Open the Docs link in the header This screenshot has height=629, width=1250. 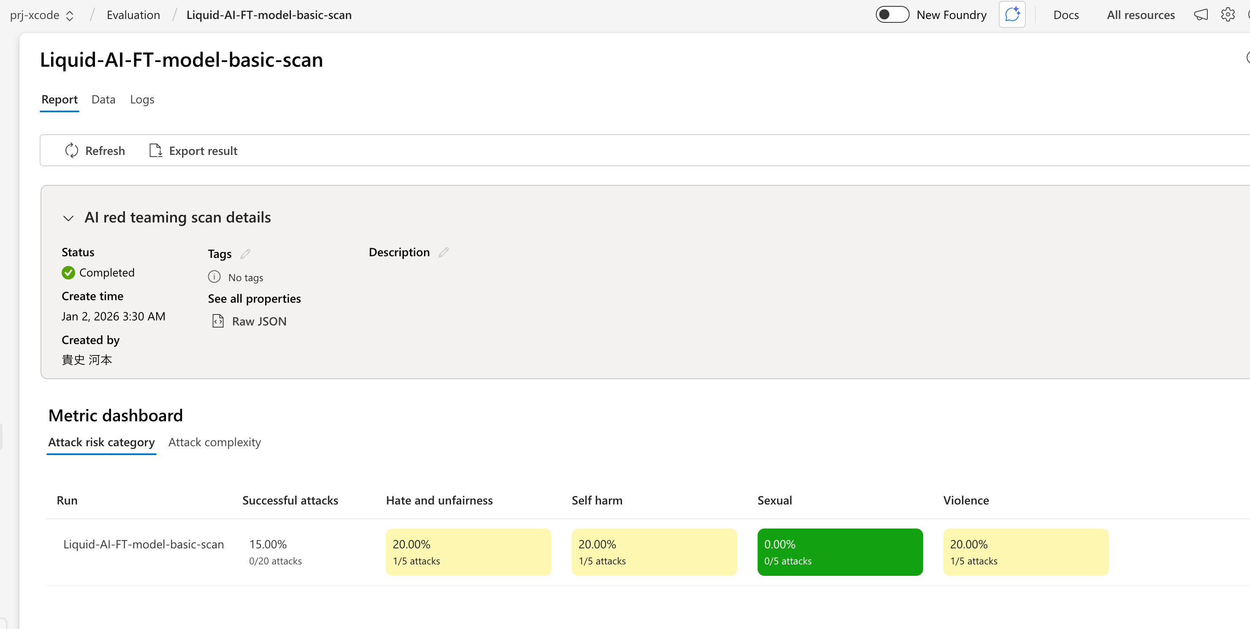click(x=1065, y=15)
